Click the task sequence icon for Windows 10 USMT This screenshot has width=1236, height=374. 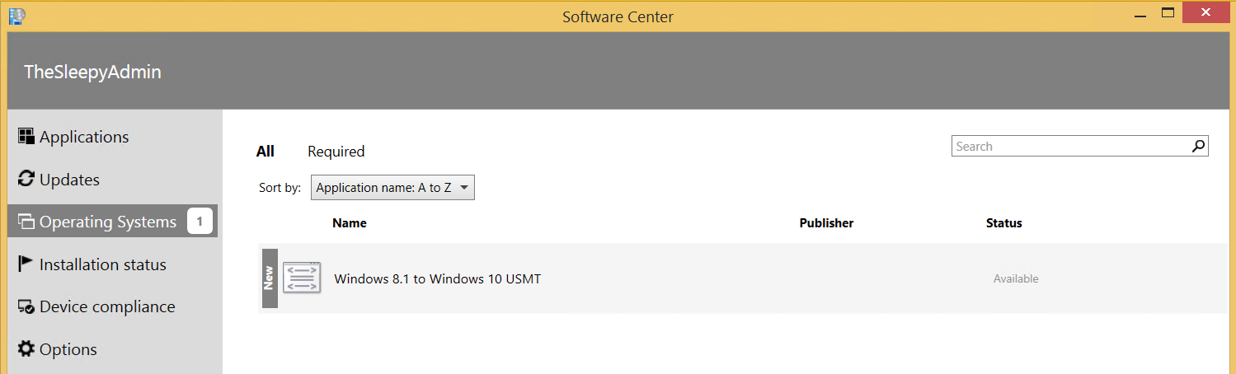(x=300, y=278)
